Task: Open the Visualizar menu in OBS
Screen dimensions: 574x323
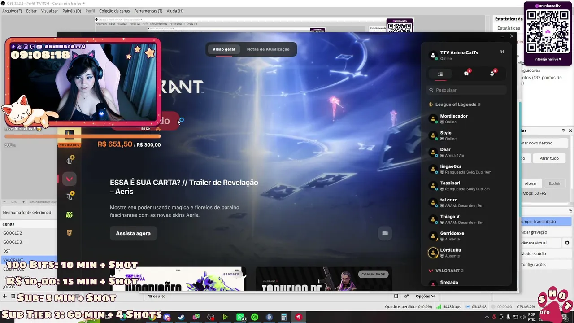Action: pyautogui.click(x=49, y=11)
